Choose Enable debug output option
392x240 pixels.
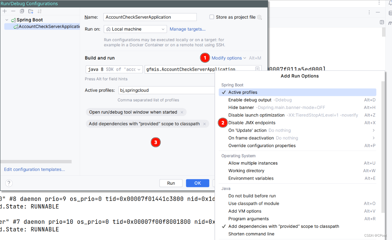[x=297, y=100]
